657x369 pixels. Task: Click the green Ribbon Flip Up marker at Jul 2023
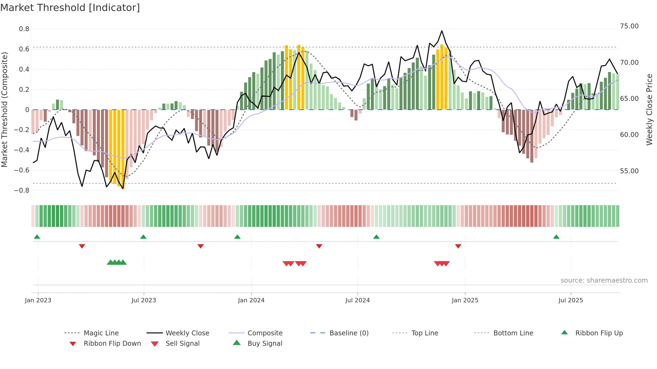143,237
